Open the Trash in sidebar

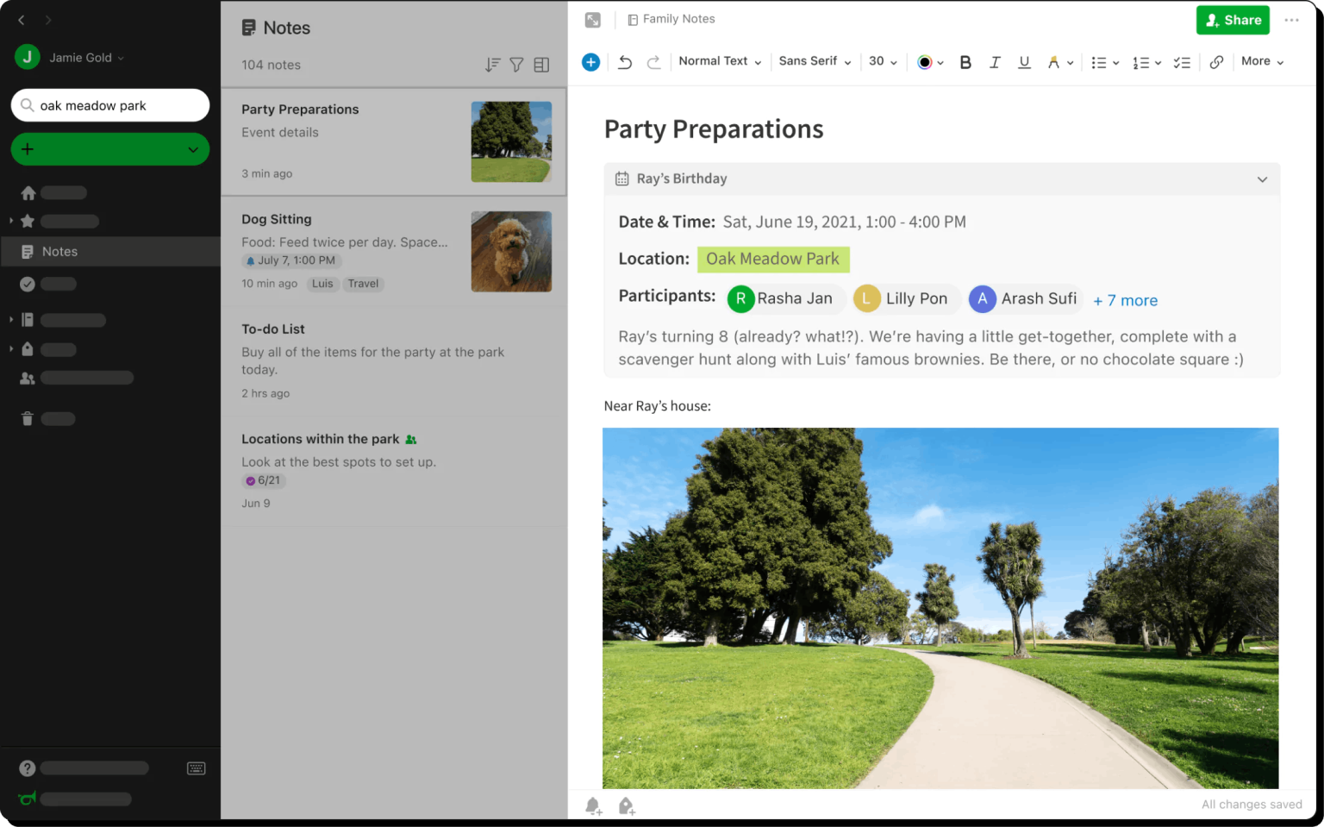28,419
